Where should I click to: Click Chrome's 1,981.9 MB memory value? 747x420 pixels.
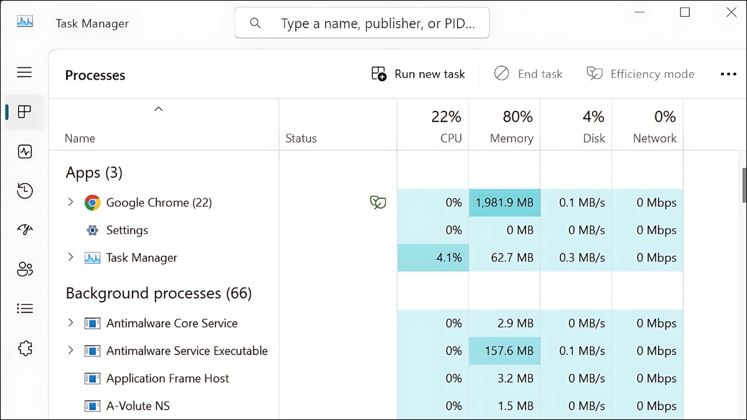[x=505, y=203]
